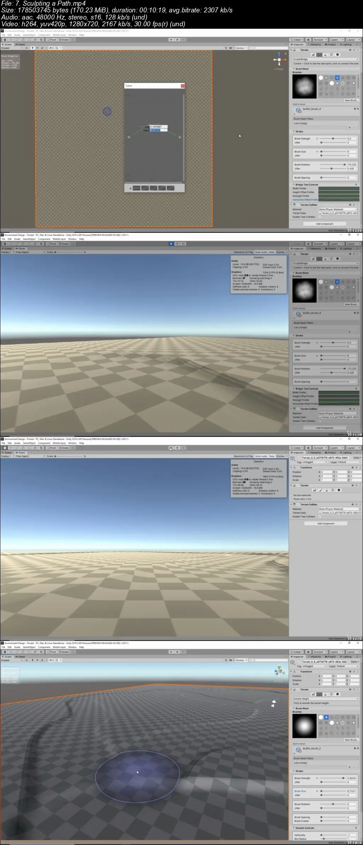The image size is (363, 845).
Task: Click the Collab button in No-tool-selected frame
Action: (296, 448)
